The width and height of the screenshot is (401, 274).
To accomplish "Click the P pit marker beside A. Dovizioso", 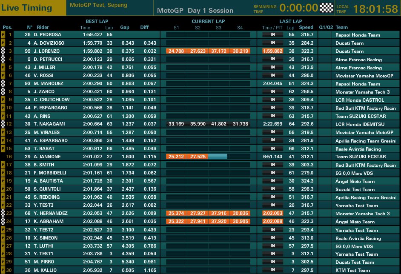I will (x=3, y=43).
